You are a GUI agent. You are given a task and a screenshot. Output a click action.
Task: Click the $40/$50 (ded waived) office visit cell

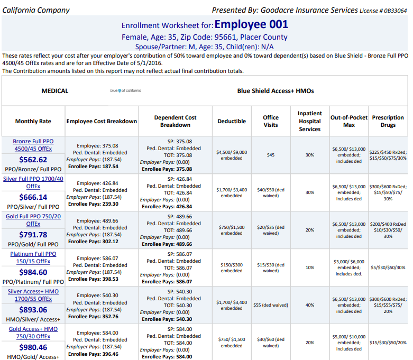[x=271, y=192]
